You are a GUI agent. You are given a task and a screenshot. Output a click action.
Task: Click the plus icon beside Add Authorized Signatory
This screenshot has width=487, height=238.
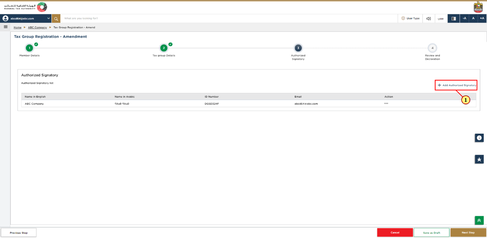point(439,85)
